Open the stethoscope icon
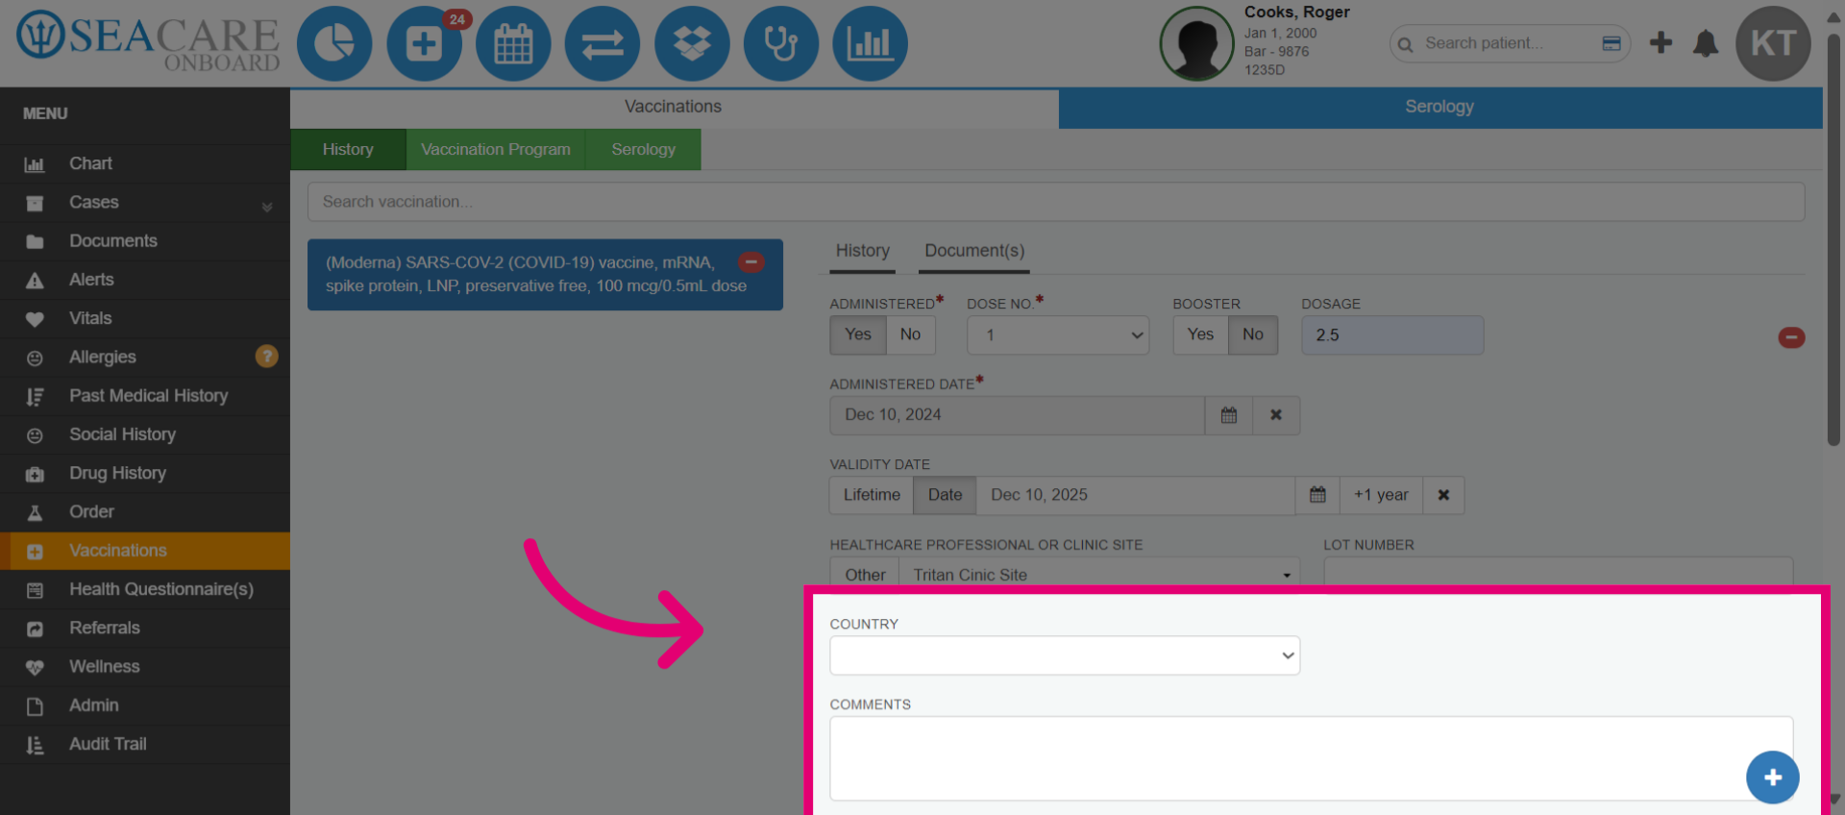The height and width of the screenshot is (815, 1845). (781, 43)
